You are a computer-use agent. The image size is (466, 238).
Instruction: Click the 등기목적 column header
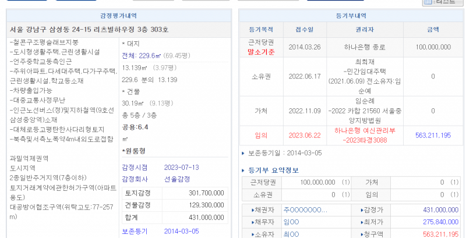pyautogui.click(x=260, y=29)
